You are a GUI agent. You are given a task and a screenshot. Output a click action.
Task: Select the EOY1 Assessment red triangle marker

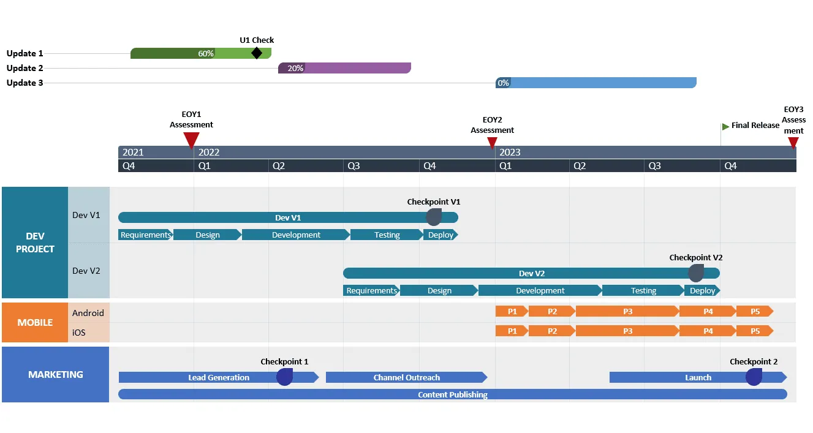point(191,140)
